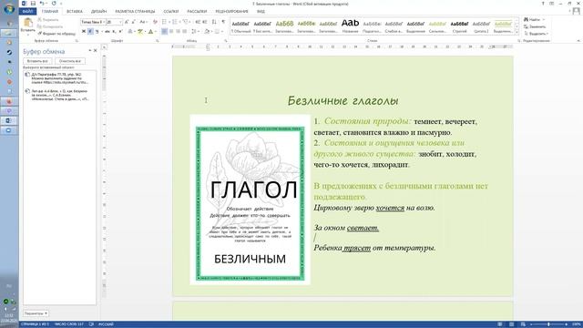This screenshot has width=583, height=328.
Task: Toggle strikethrough (abc) formatting
Action: point(107,32)
